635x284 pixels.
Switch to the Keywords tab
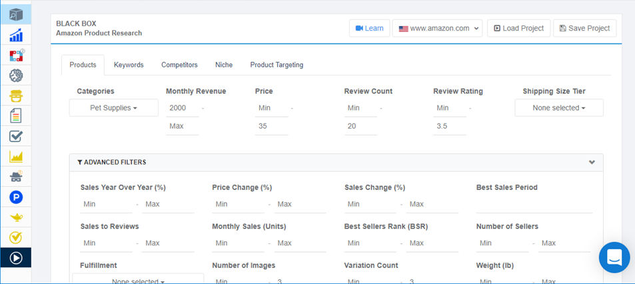129,65
